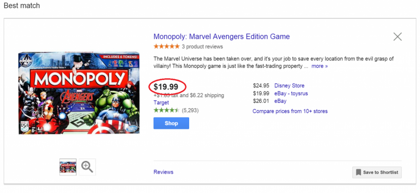420x193 pixels.
Task: Open the Reviews link at bottom
Action: coord(163,172)
